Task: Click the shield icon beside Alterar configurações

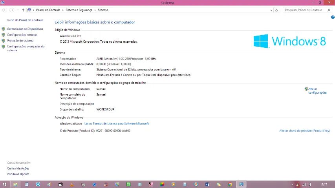Action: (x=306, y=89)
